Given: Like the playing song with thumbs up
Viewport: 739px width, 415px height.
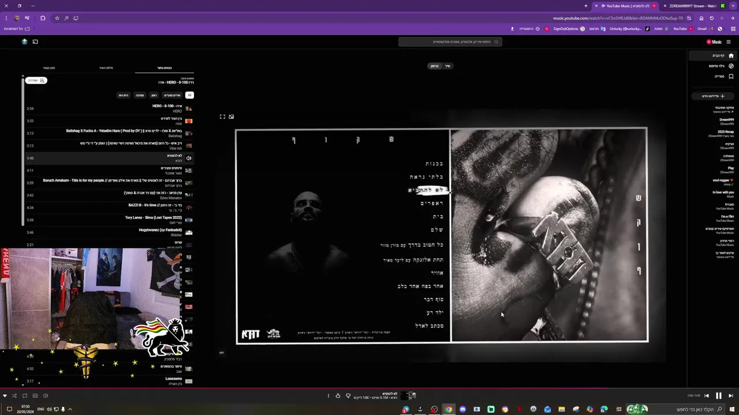Looking at the screenshot, I should point(338,395).
